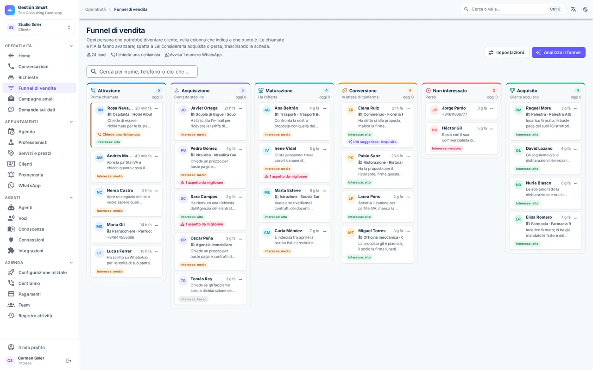Click the Voci microphone icon
The width and height of the screenshot is (593, 370).
[x=11, y=218]
